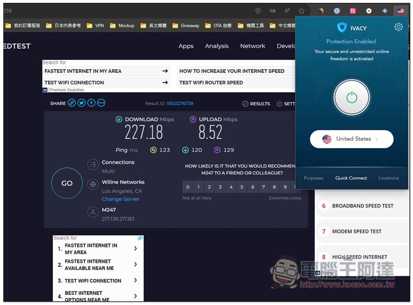Open more share options ellipsis icon
Viewport: 413px width, 305px height.
click(101, 103)
